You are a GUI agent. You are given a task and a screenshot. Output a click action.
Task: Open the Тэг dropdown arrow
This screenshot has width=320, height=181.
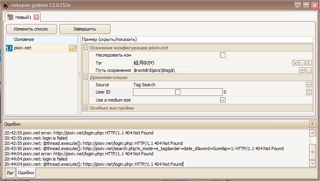(295, 63)
